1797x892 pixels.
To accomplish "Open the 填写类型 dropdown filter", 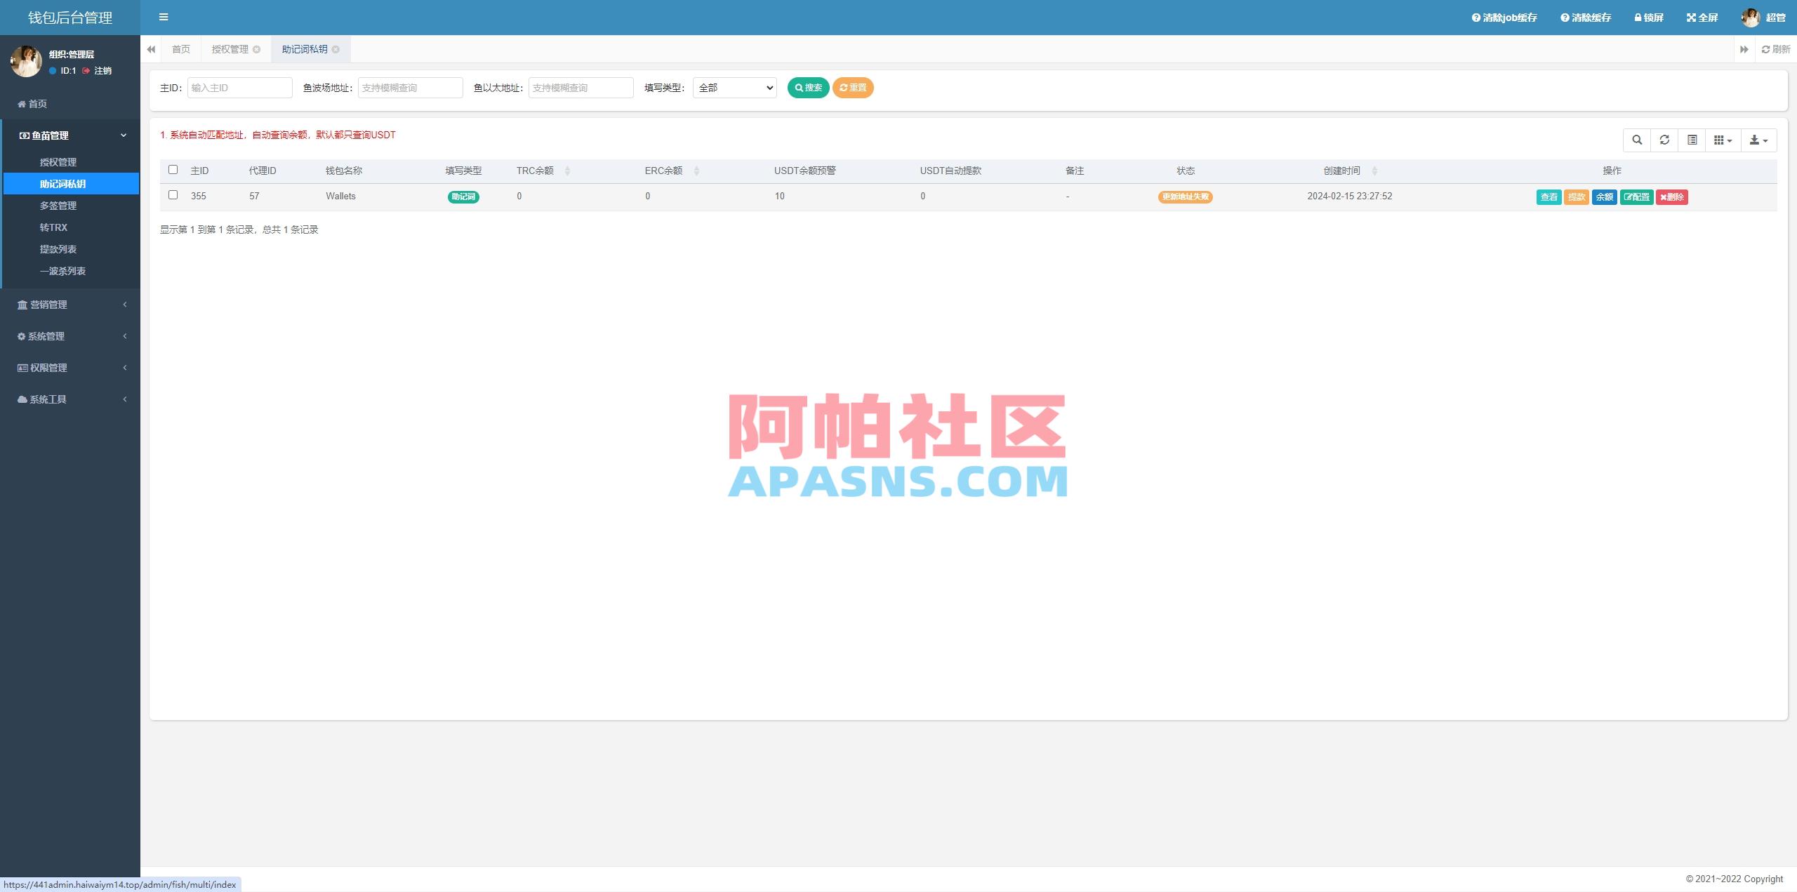I will [x=734, y=87].
